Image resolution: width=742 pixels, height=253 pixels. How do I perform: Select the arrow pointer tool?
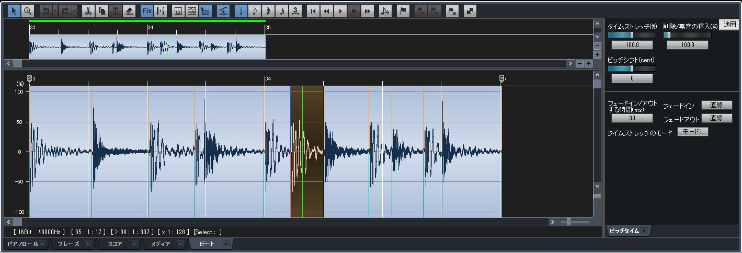(x=14, y=10)
